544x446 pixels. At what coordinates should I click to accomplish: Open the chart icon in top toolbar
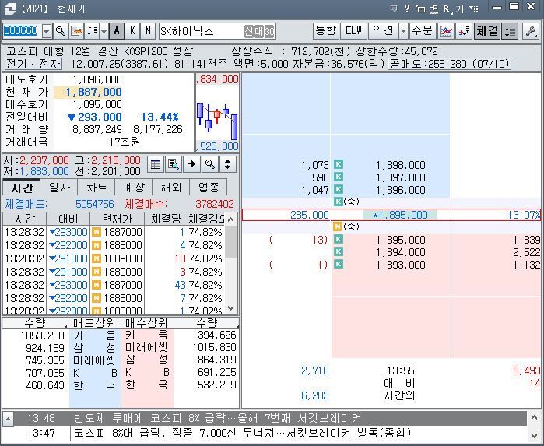tap(446, 31)
